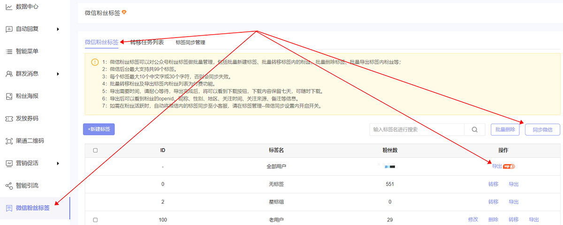This screenshot has width=563, height=225.
Task: Click the 粉丝数 column header
Action: click(x=390, y=150)
